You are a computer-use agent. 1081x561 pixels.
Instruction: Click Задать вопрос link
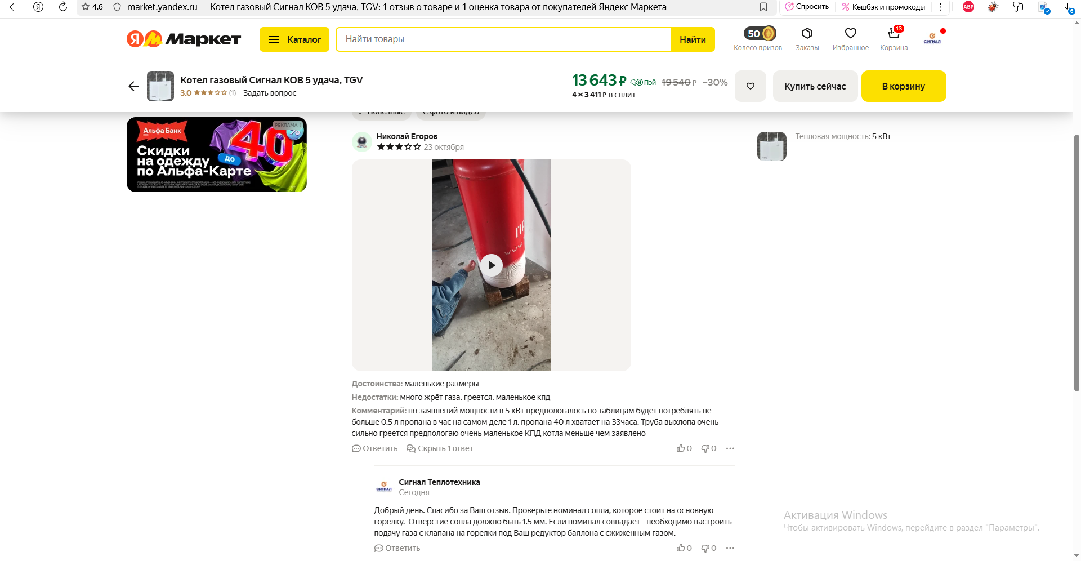click(270, 93)
